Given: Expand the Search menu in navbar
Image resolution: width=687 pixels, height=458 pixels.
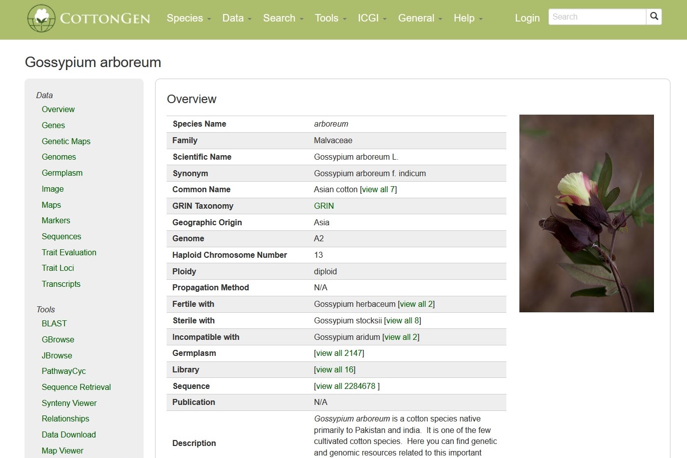Looking at the screenshot, I should pyautogui.click(x=283, y=18).
